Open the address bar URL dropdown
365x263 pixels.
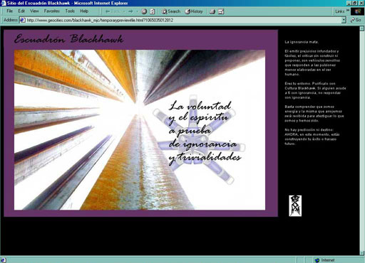coord(344,20)
